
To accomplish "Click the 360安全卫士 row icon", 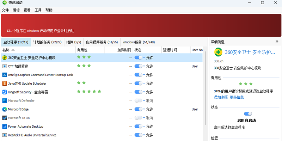I will pyautogui.click(x=5, y=58).
